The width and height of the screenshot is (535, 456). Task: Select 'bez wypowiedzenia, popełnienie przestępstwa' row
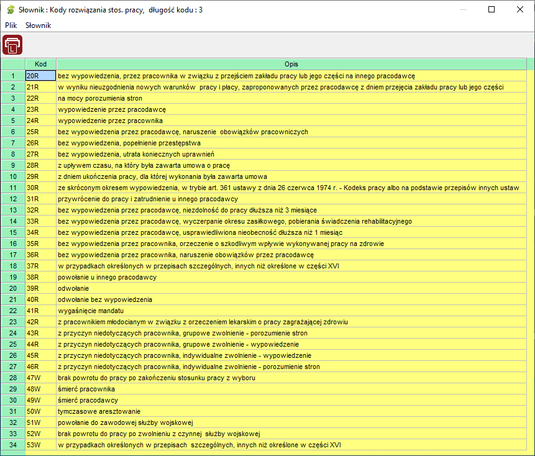tap(291, 143)
